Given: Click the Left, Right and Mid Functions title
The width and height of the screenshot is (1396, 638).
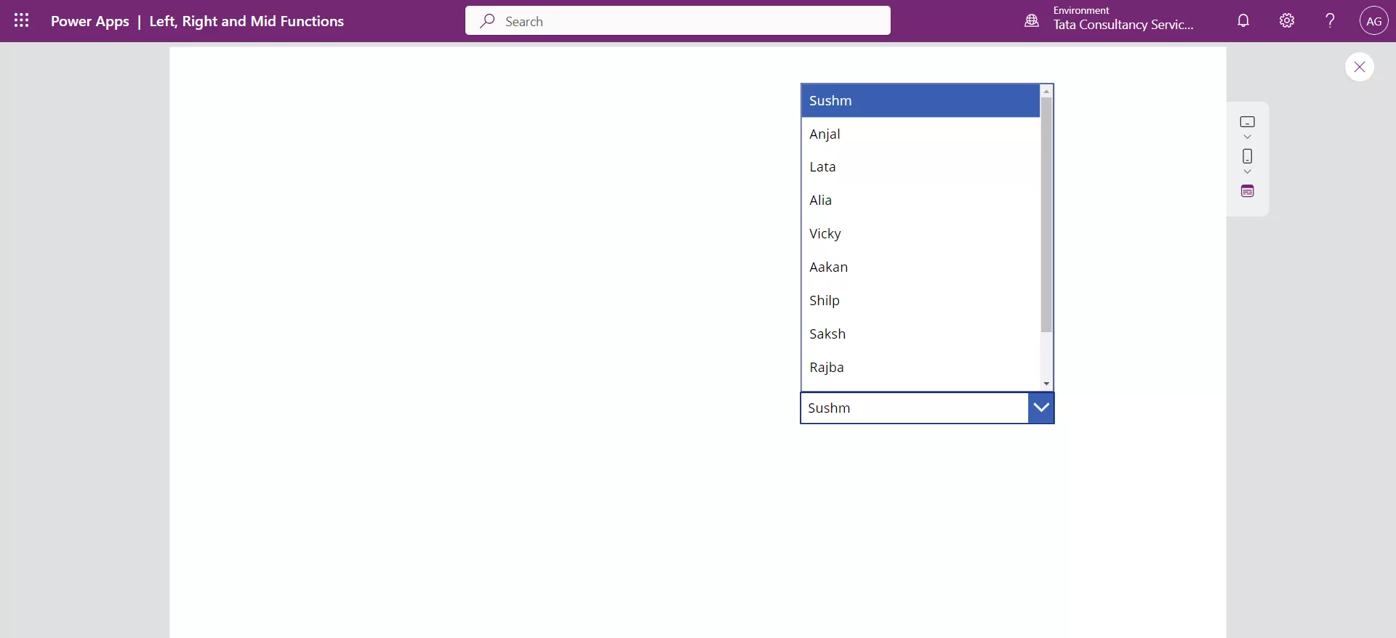Looking at the screenshot, I should pos(246,21).
